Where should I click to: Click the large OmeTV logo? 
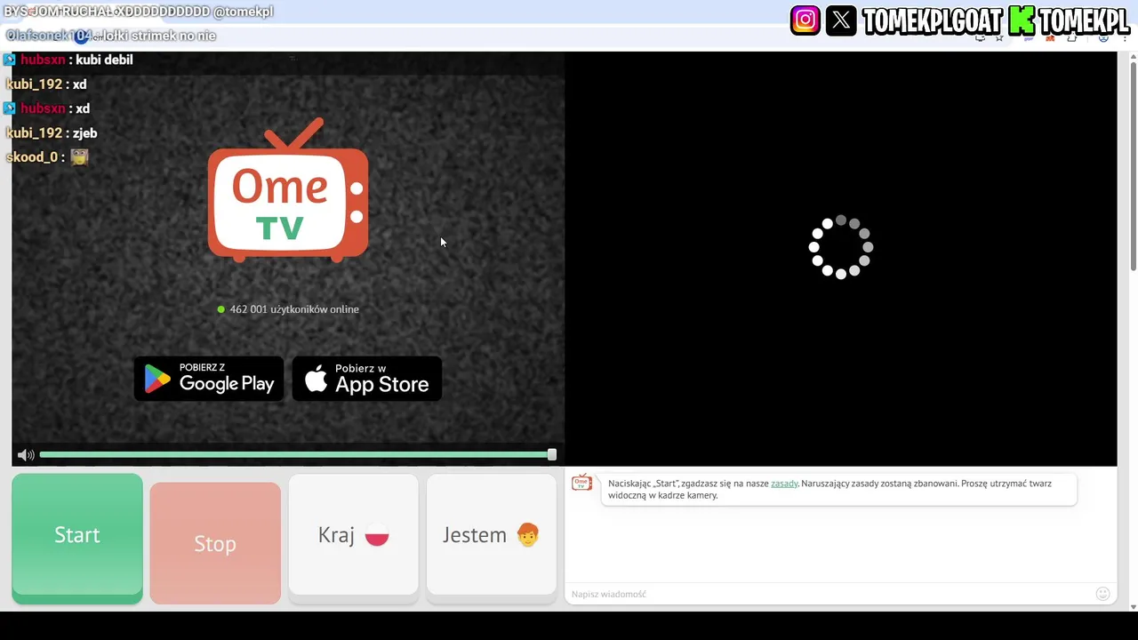click(x=288, y=190)
